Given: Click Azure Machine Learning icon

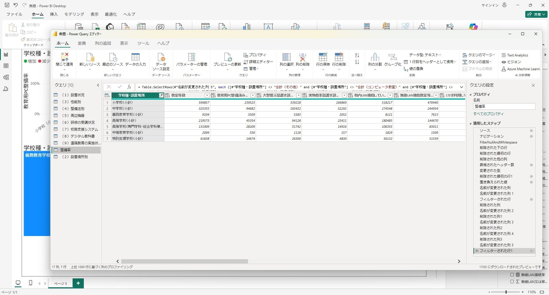Looking at the screenshot, I should 504,69.
